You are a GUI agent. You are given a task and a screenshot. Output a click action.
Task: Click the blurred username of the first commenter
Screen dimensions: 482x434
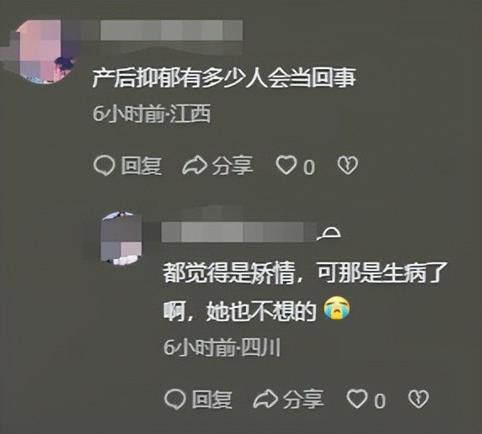coord(172,30)
